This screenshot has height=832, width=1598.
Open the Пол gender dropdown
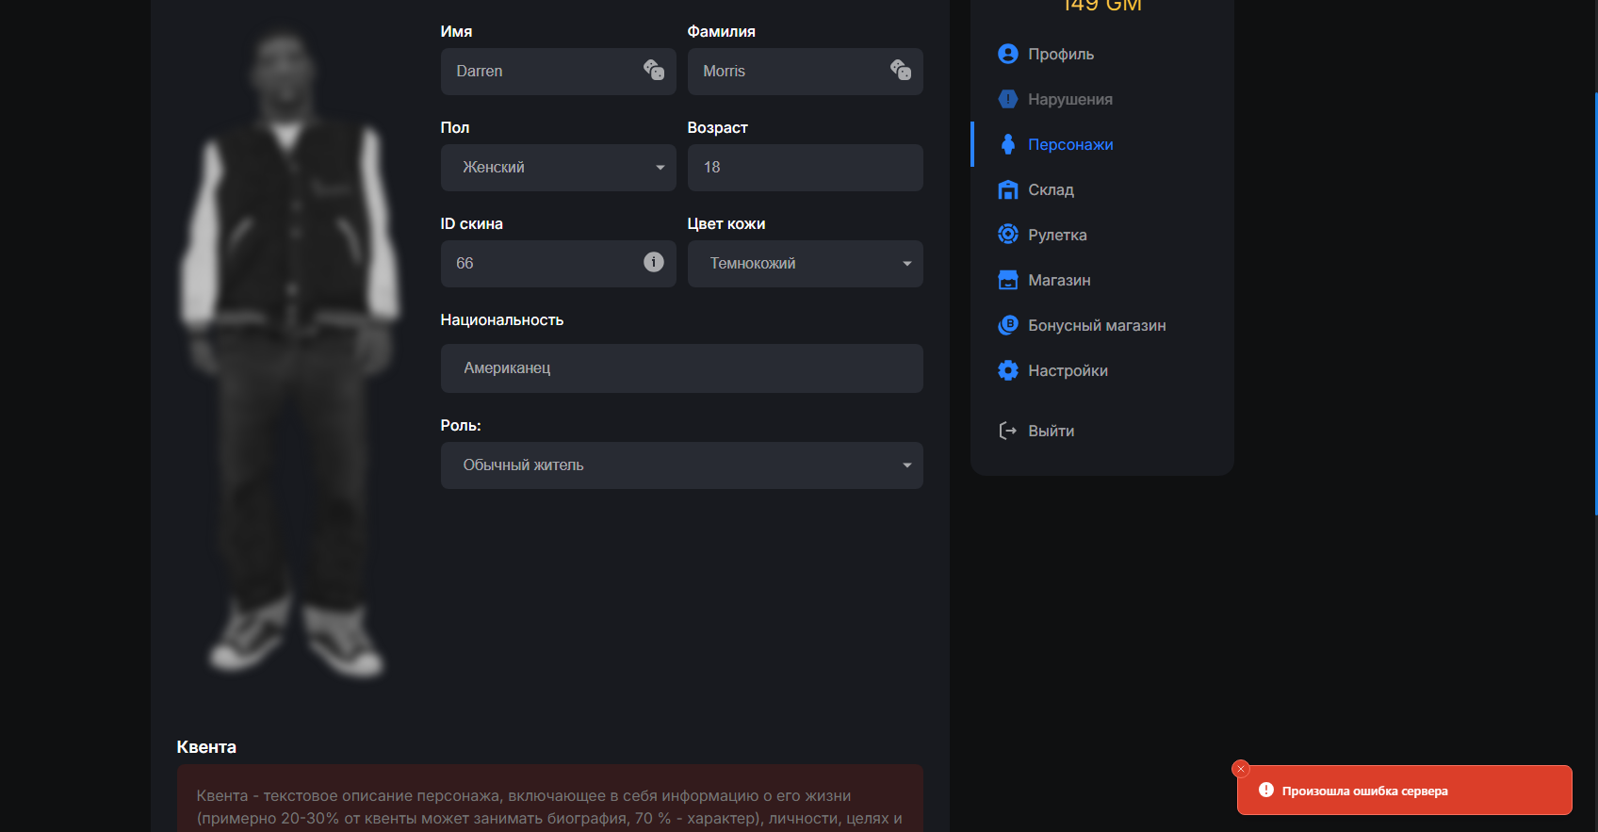pyautogui.click(x=558, y=168)
